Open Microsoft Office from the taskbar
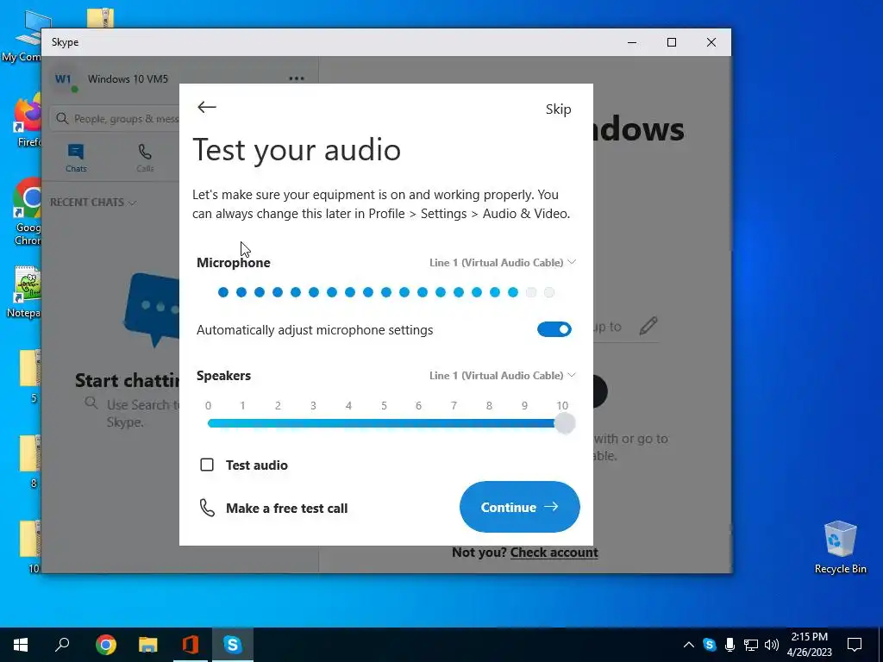The image size is (883, 662). (191, 645)
